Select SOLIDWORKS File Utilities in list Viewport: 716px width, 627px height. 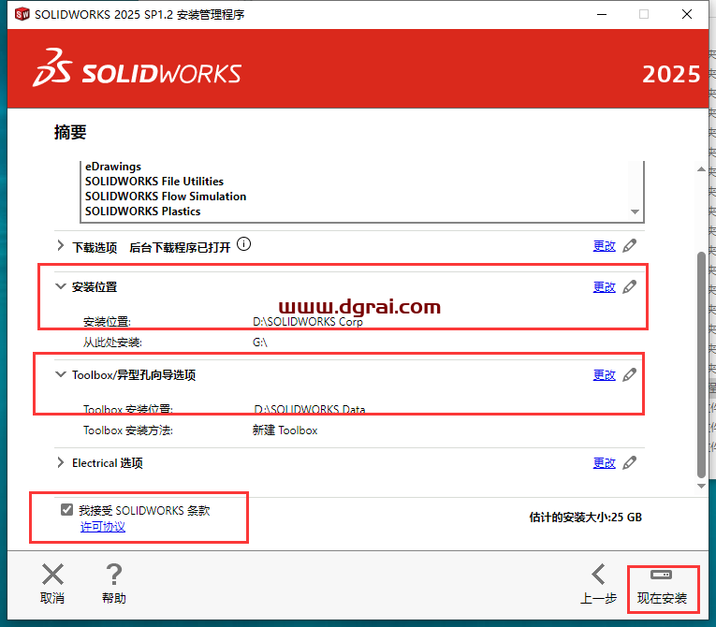pyautogui.click(x=154, y=182)
